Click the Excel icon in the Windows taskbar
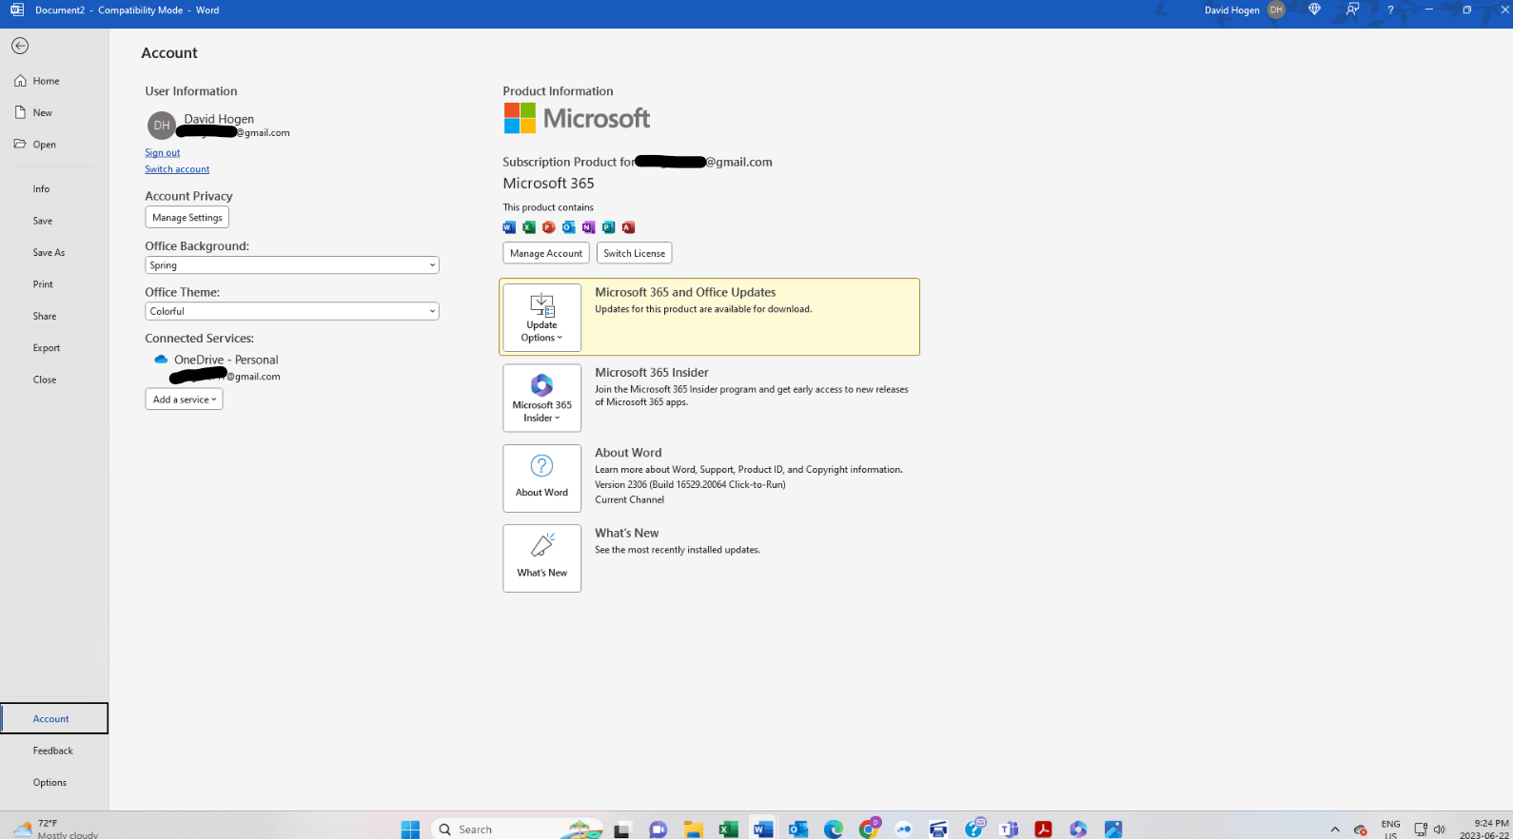The height and width of the screenshot is (839, 1513). pos(728,829)
